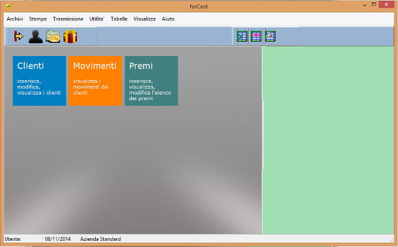This screenshot has height=247, width=398.
Task: Open the Stampe menu
Action: pyautogui.click(x=38, y=19)
